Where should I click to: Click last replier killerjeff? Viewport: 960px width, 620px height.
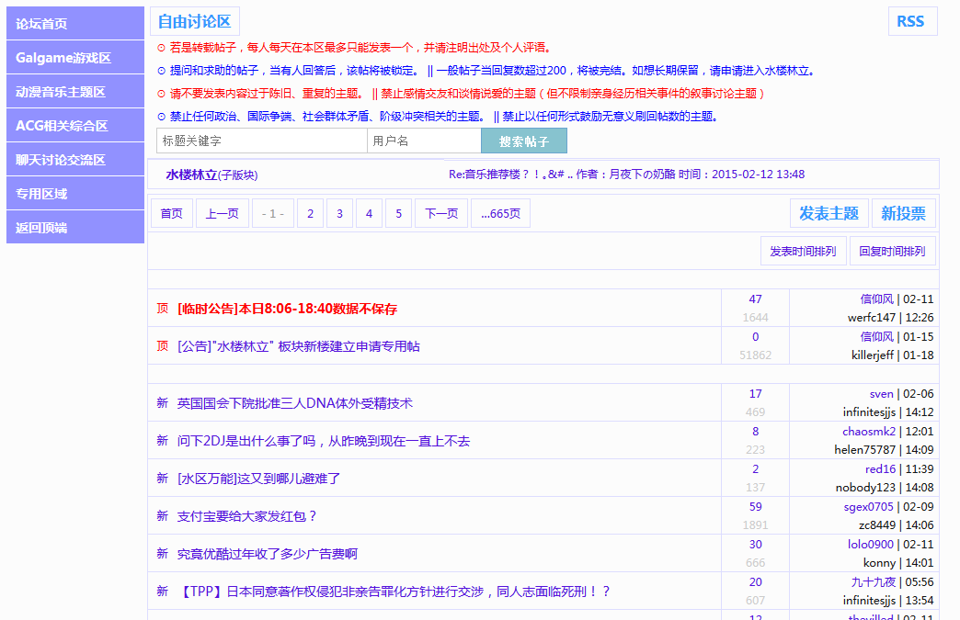click(873, 355)
